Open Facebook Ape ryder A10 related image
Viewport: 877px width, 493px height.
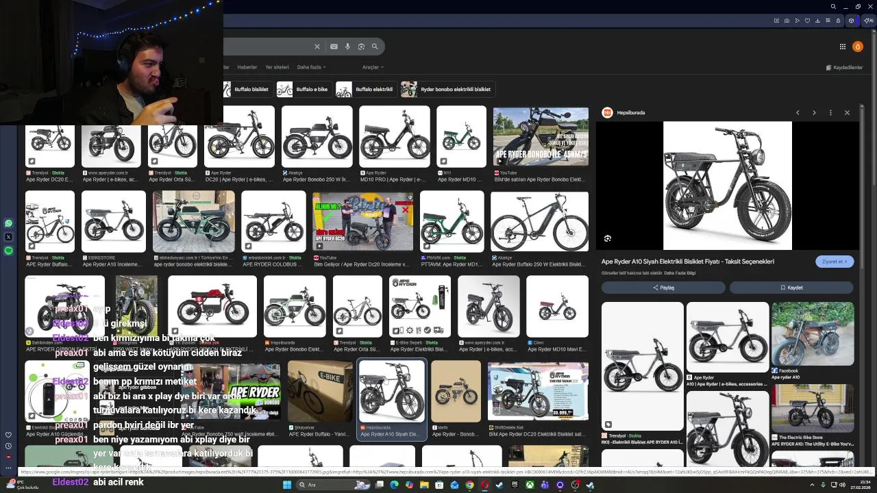coord(813,334)
